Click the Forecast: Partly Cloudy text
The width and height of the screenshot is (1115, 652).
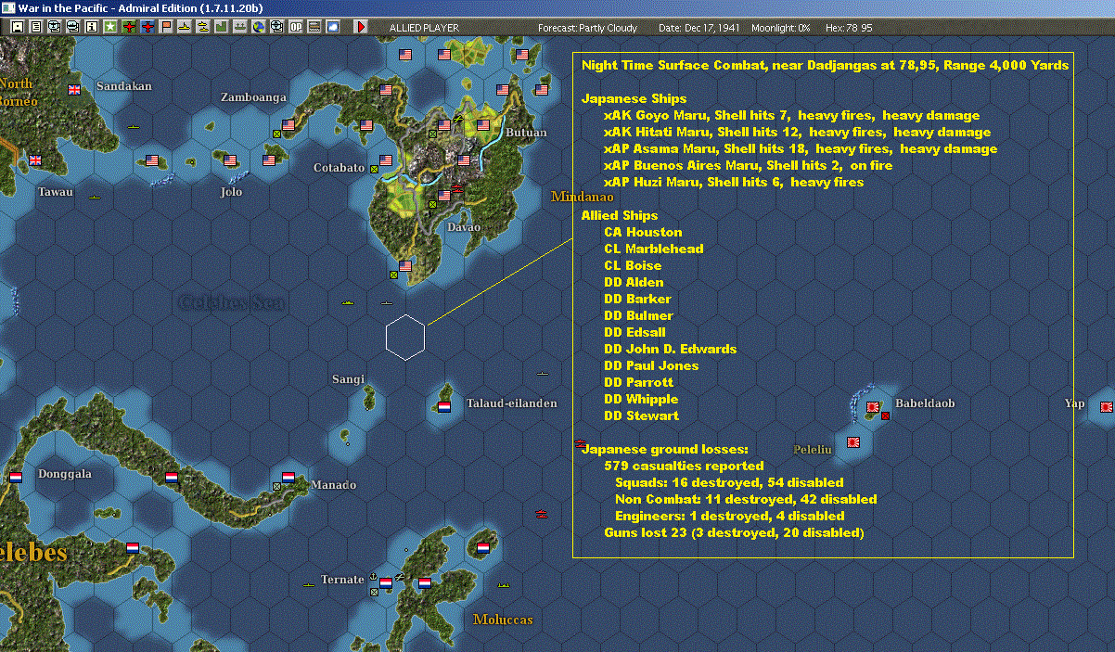588,28
